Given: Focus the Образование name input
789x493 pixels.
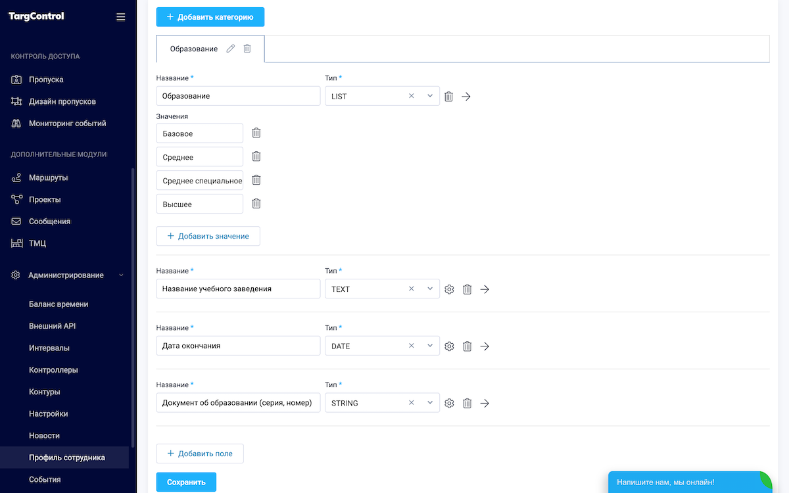Looking at the screenshot, I should click(x=238, y=96).
